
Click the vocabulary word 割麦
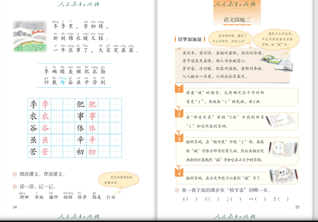[x=96, y=197]
